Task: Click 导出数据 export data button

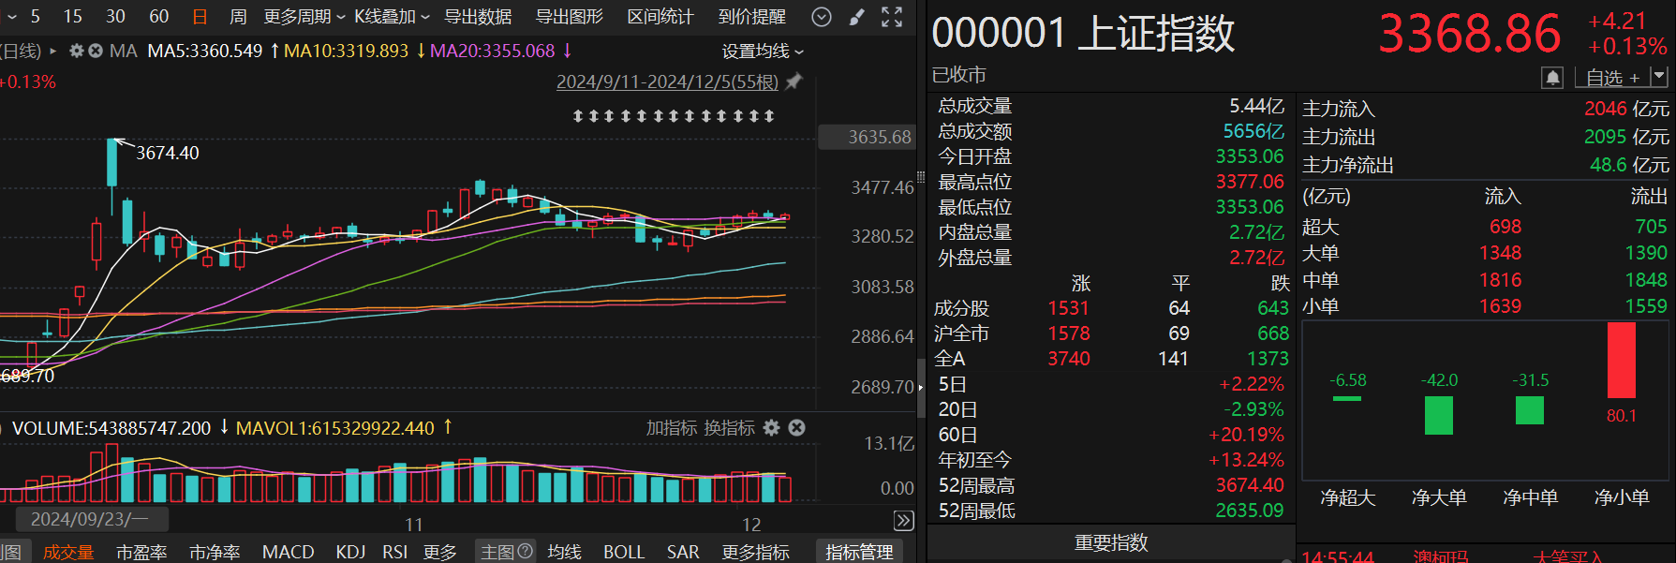Action: [x=477, y=17]
